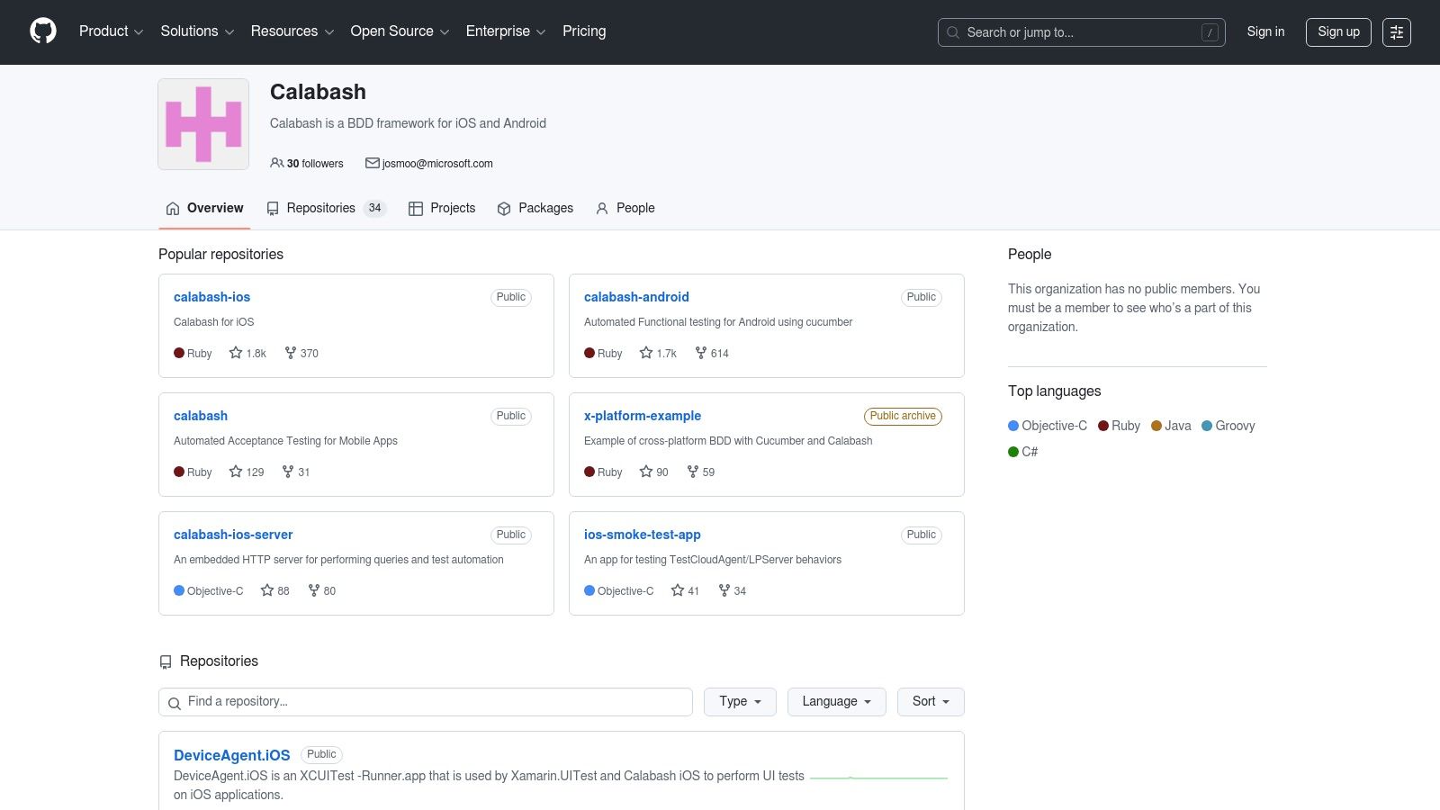The height and width of the screenshot is (810, 1440).
Task: Click magnifier icon in Find a repository
Action: pos(175,703)
